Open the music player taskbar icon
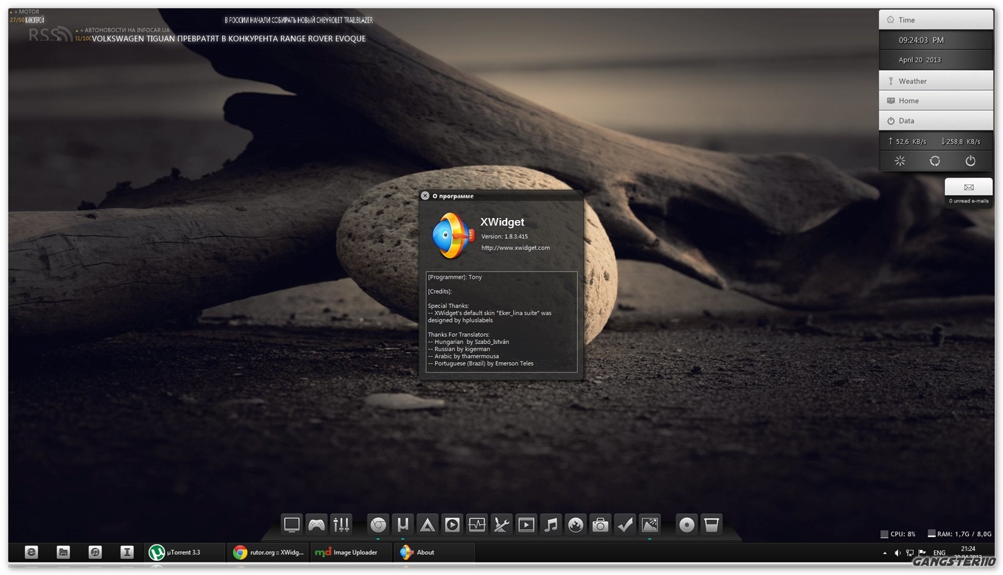The width and height of the screenshot is (1003, 575). click(95, 552)
